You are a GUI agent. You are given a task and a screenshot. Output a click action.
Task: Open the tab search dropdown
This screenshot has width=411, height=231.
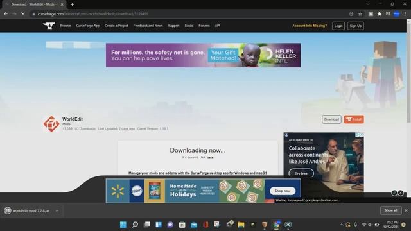[368, 4]
